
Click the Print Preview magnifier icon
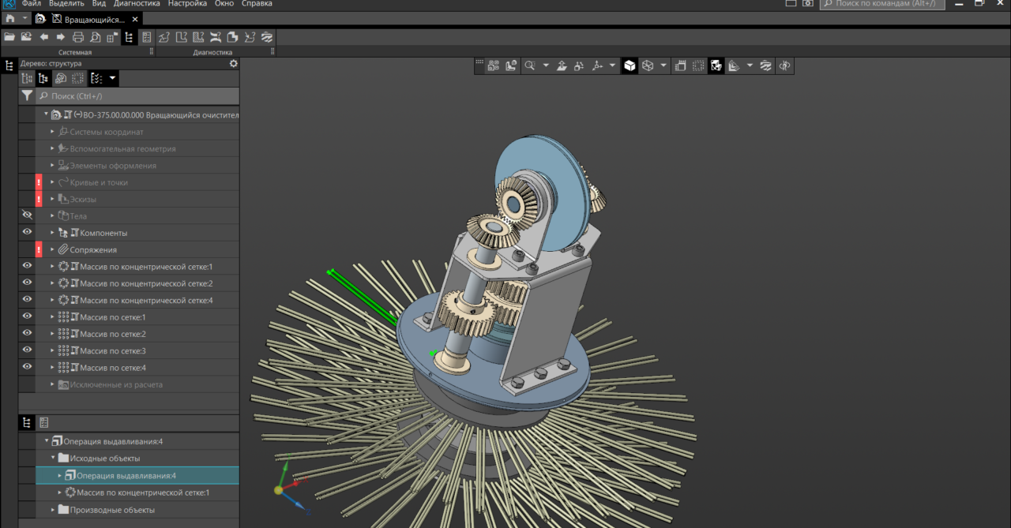[96, 37]
